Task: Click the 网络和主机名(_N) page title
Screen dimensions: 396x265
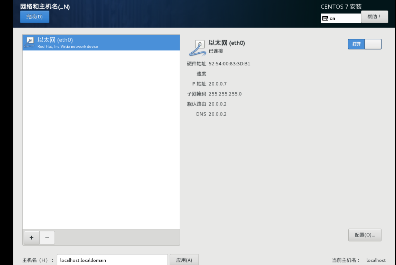Action: pyautogui.click(x=45, y=6)
